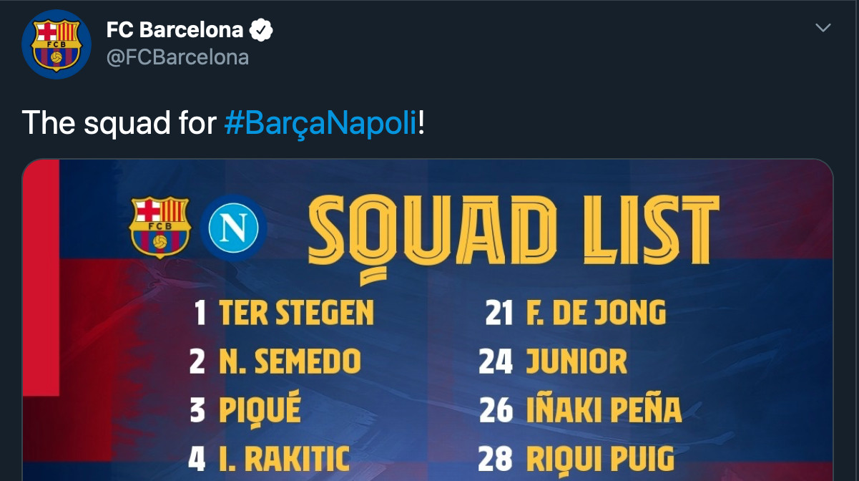This screenshot has width=859, height=481.
Task: Select IÑAKI PEÑA in the squad list
Action: click(x=604, y=411)
